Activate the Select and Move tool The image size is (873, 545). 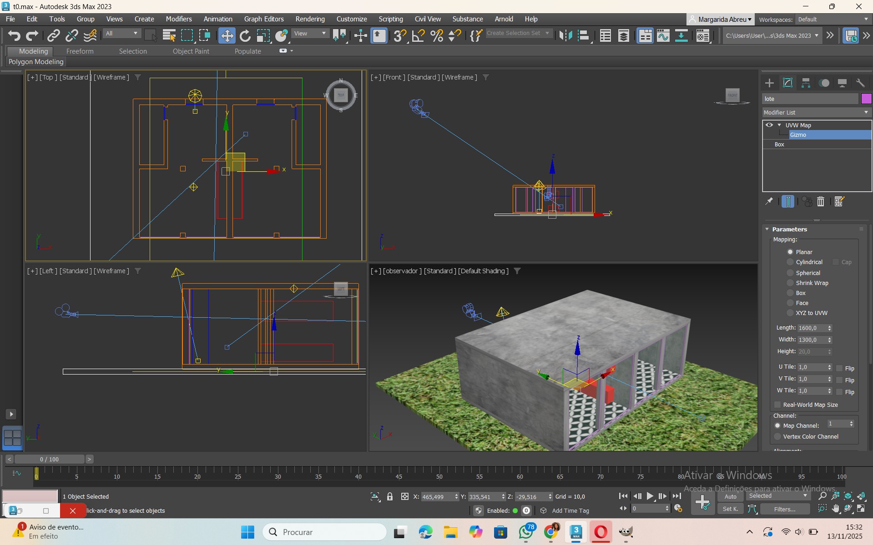click(x=227, y=35)
